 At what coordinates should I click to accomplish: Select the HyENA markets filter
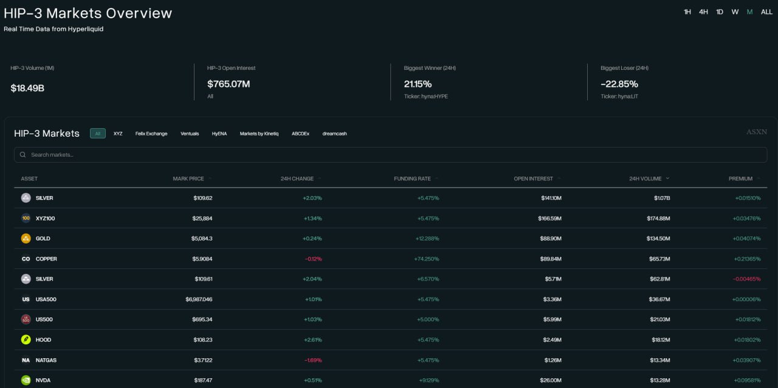219,134
